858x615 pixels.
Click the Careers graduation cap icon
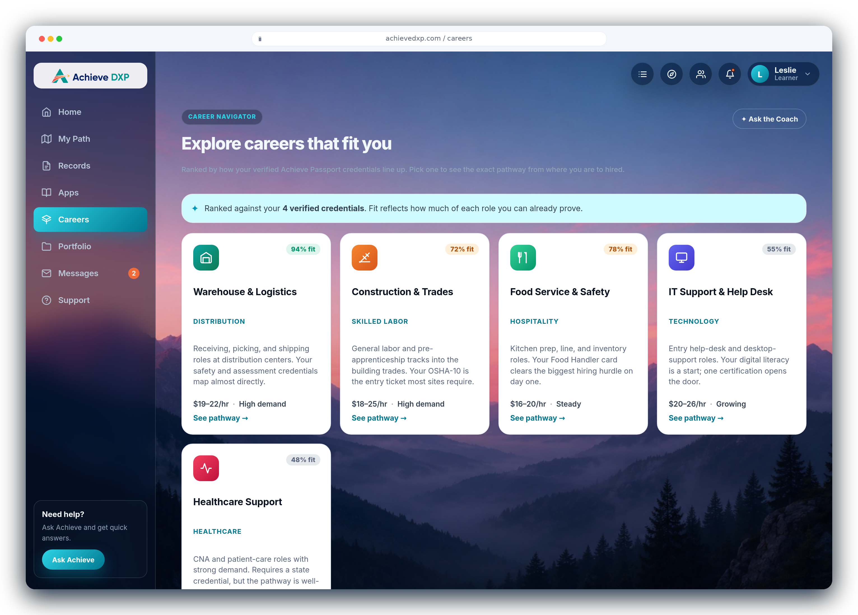coord(46,220)
